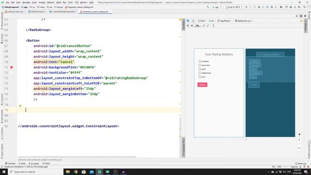Toggle autoconnect magnet icon in preview

(x=192, y=26)
